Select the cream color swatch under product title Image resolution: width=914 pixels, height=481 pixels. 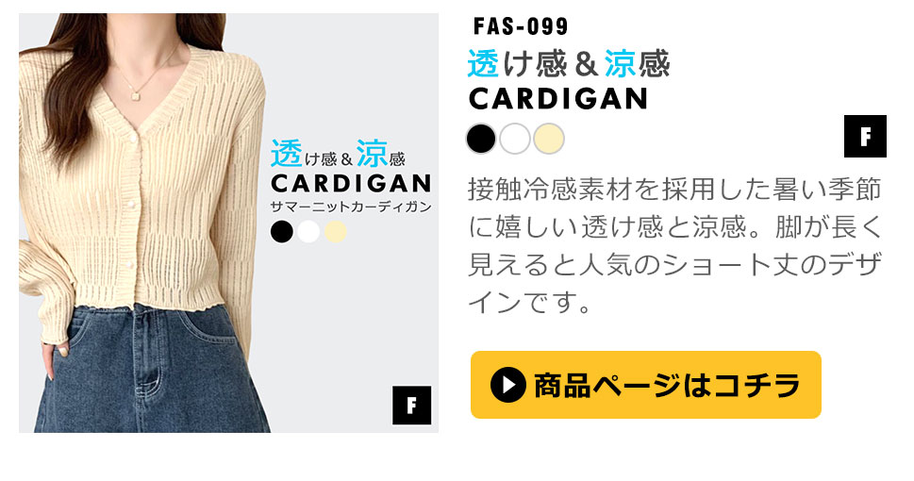(549, 139)
